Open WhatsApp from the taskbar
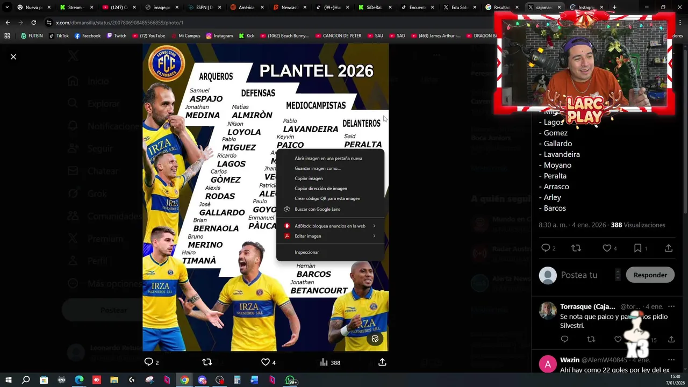This screenshot has width=688, height=387. tap(291, 381)
